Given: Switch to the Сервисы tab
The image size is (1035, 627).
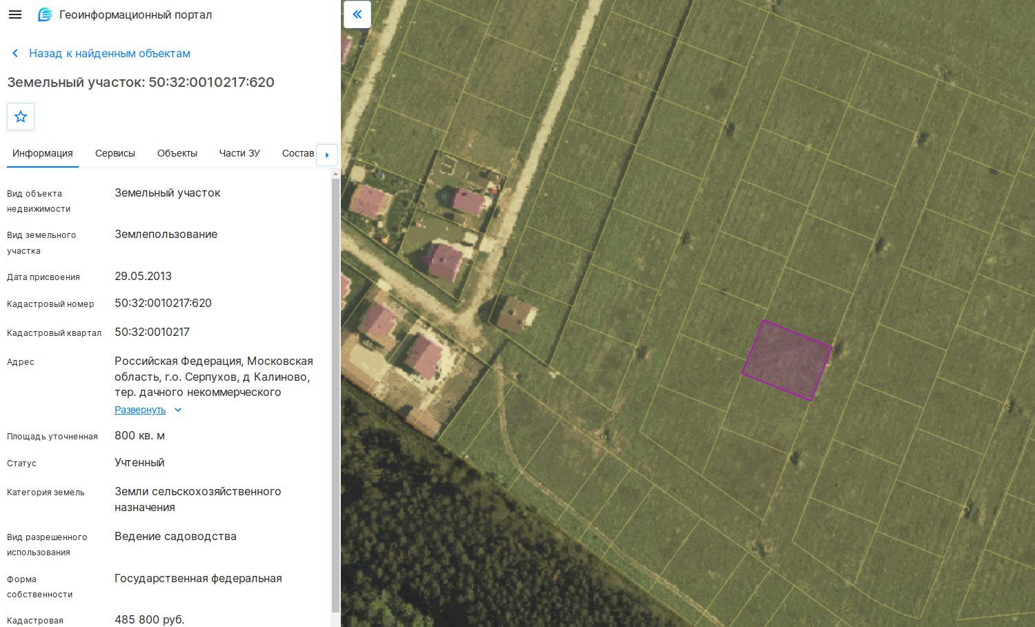Looking at the screenshot, I should tap(115, 153).
